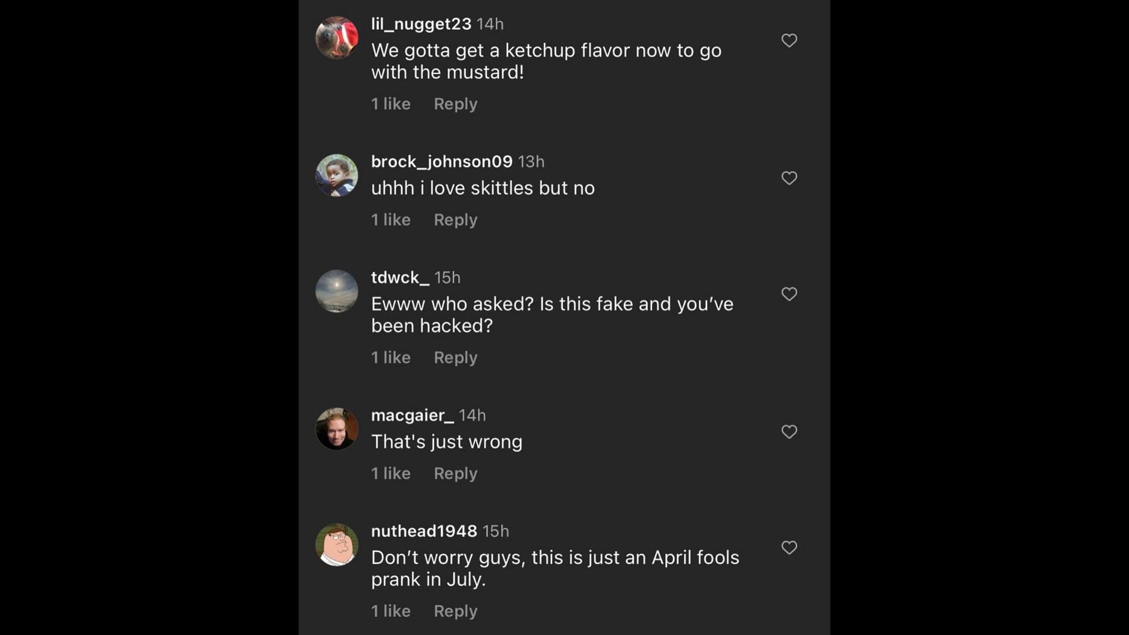
Task: Click nuthead1948's profile picture
Action: pyautogui.click(x=335, y=545)
